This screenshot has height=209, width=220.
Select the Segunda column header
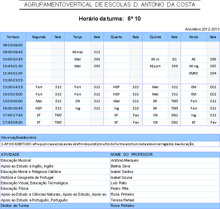39,37
